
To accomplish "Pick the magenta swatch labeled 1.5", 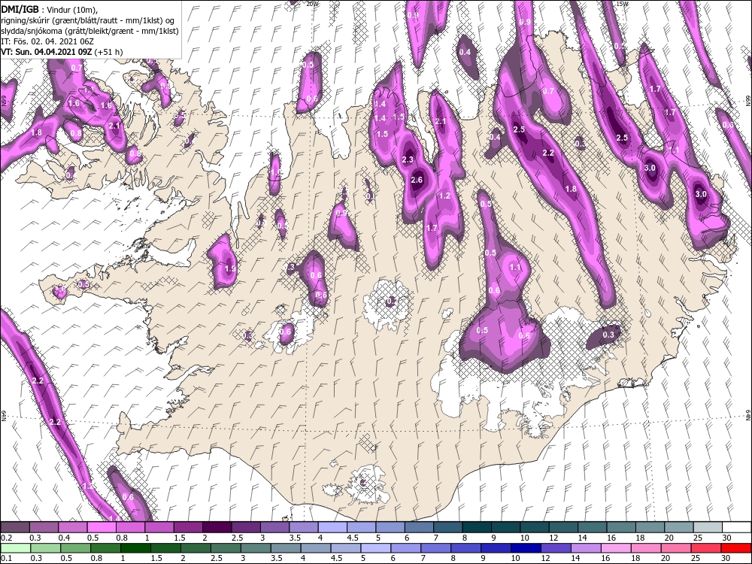I will pos(188,528).
